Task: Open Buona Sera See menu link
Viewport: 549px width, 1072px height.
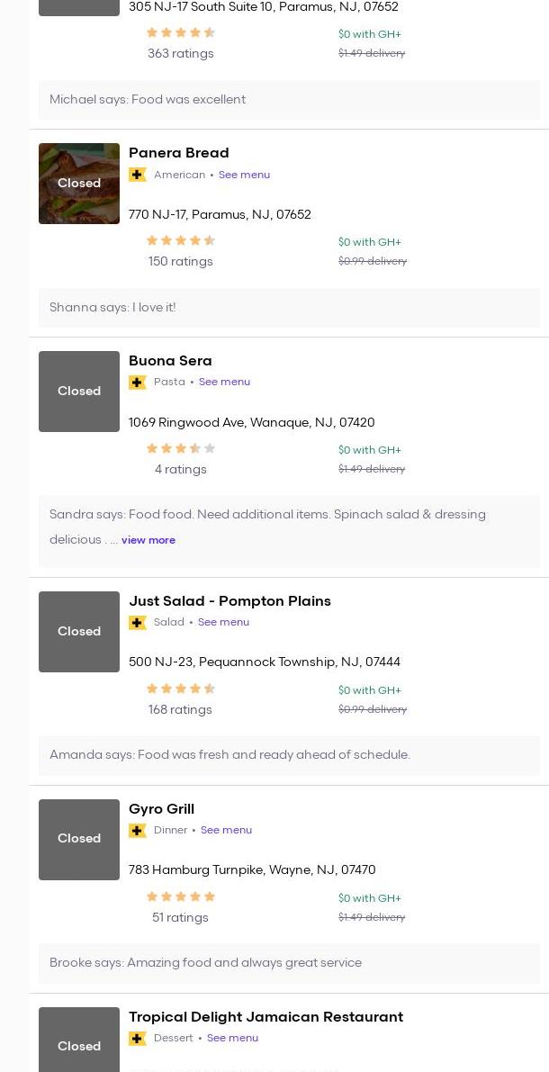Action: pyautogui.click(x=224, y=382)
